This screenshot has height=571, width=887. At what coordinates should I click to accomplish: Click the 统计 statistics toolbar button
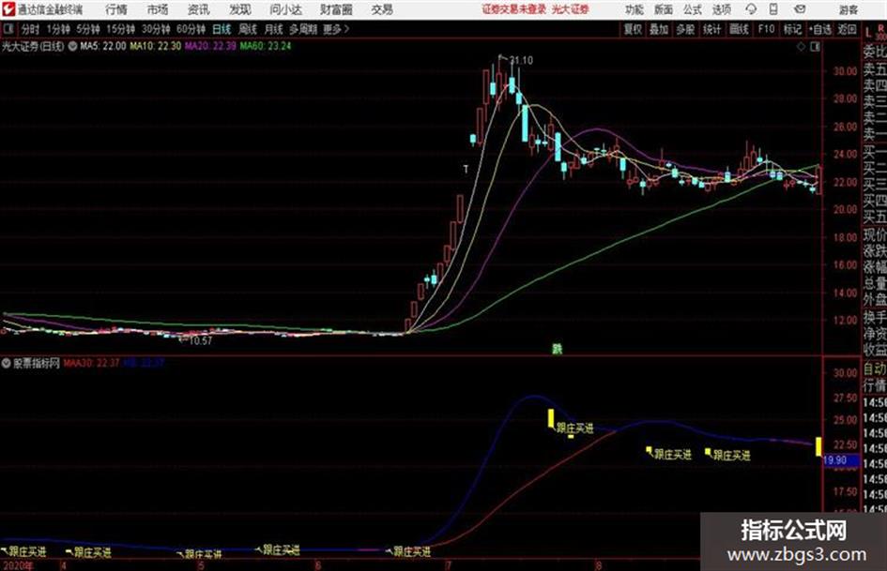coord(711,29)
